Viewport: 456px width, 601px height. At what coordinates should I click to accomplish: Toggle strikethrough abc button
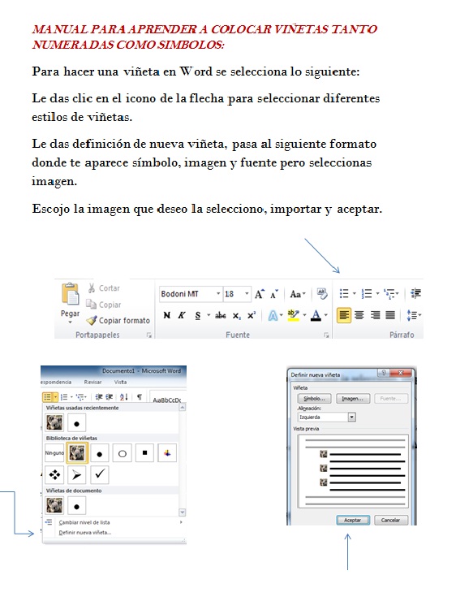221,315
